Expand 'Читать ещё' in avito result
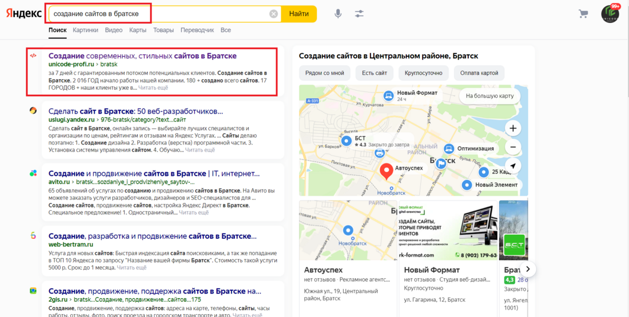 194,212
